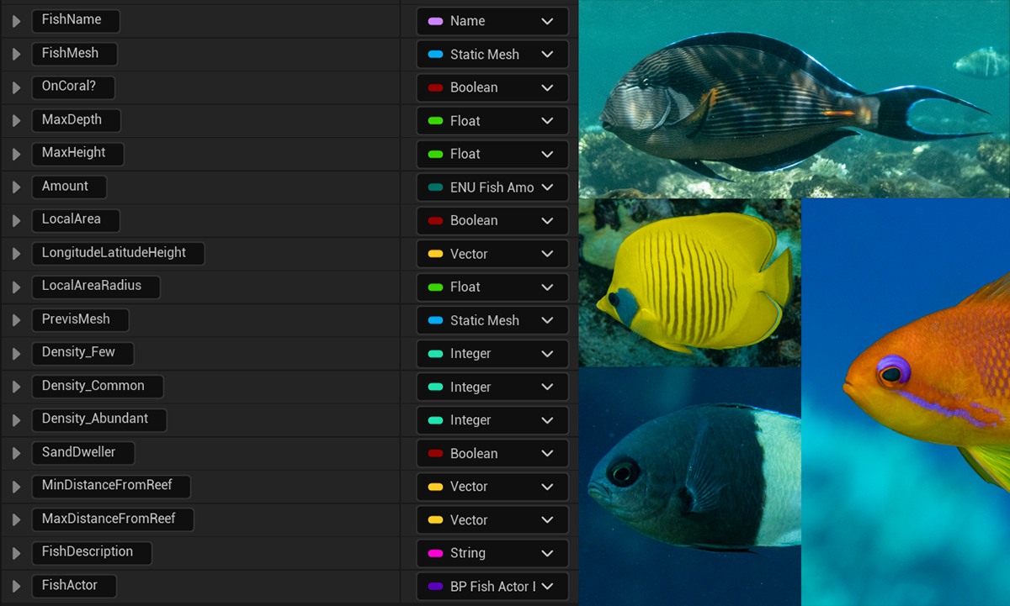Edit the SandDweller variable name field
1010x606 pixels.
(x=83, y=452)
